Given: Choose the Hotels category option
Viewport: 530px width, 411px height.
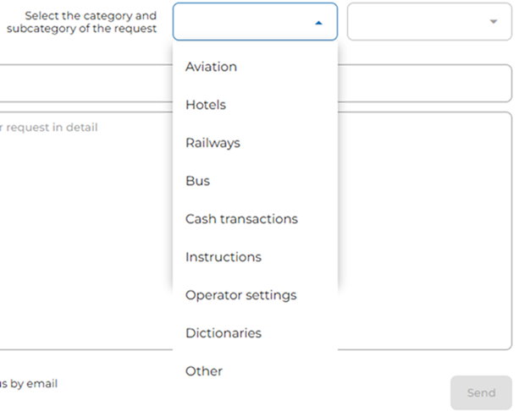Looking at the screenshot, I should coord(206,105).
